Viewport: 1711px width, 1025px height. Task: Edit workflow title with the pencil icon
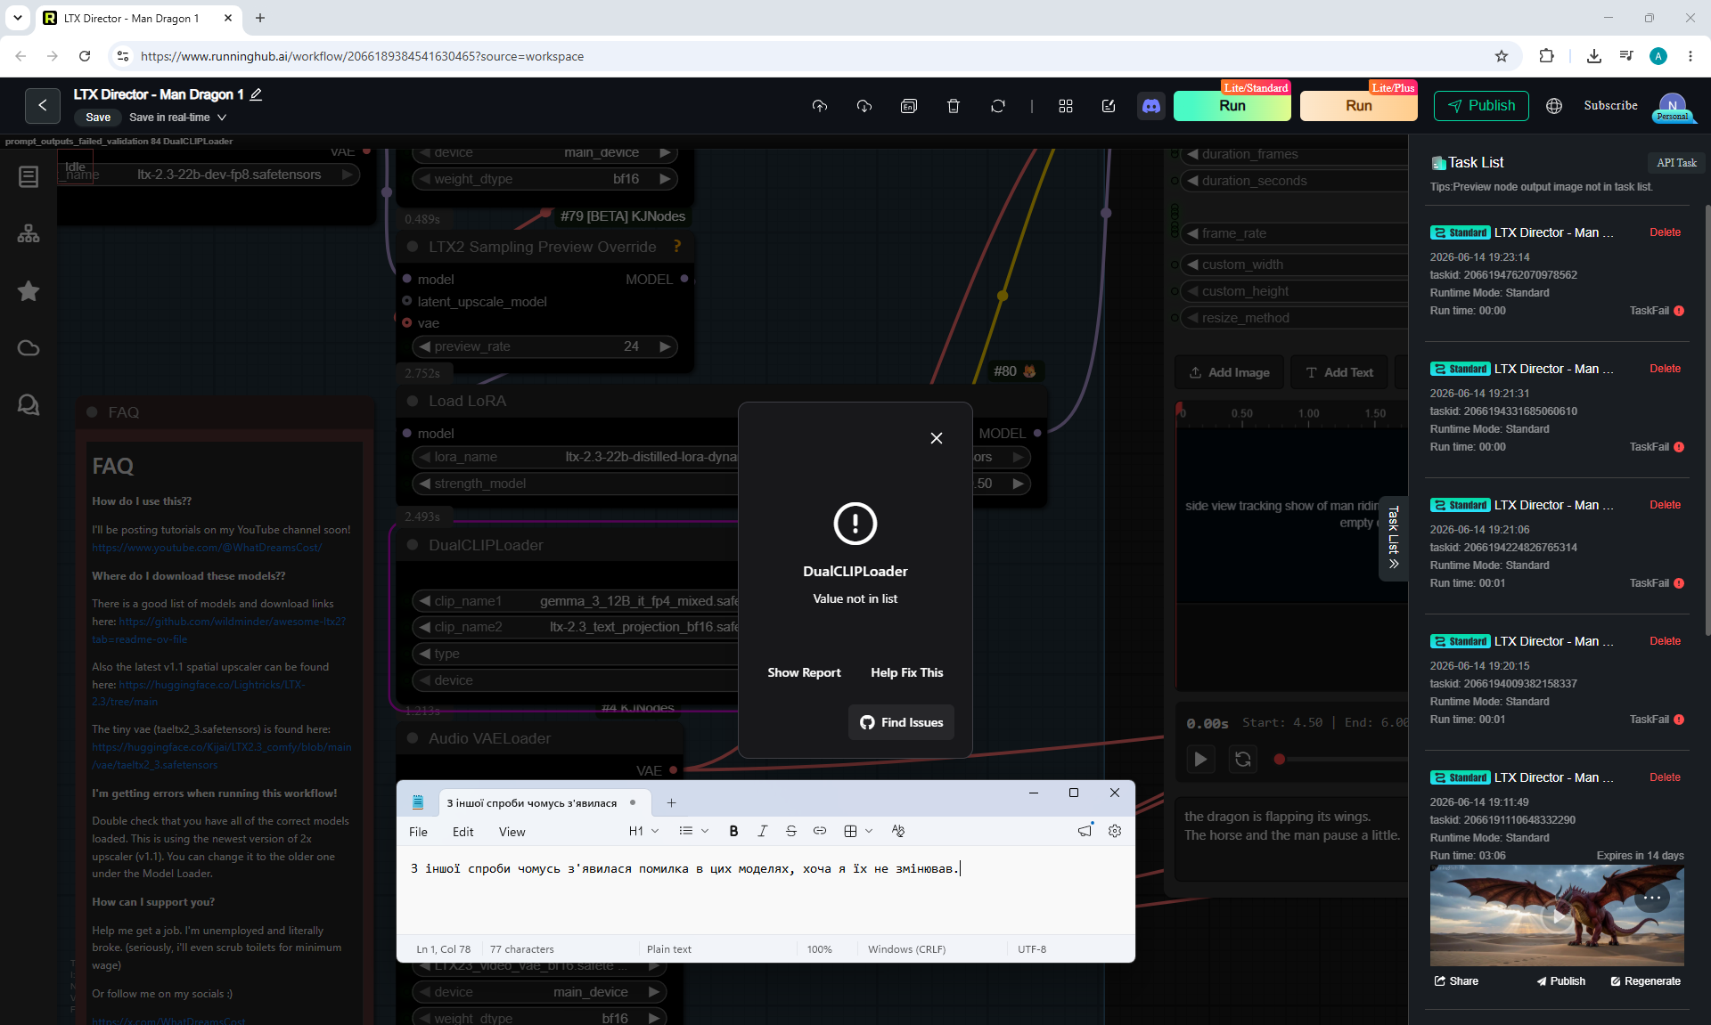click(x=256, y=94)
